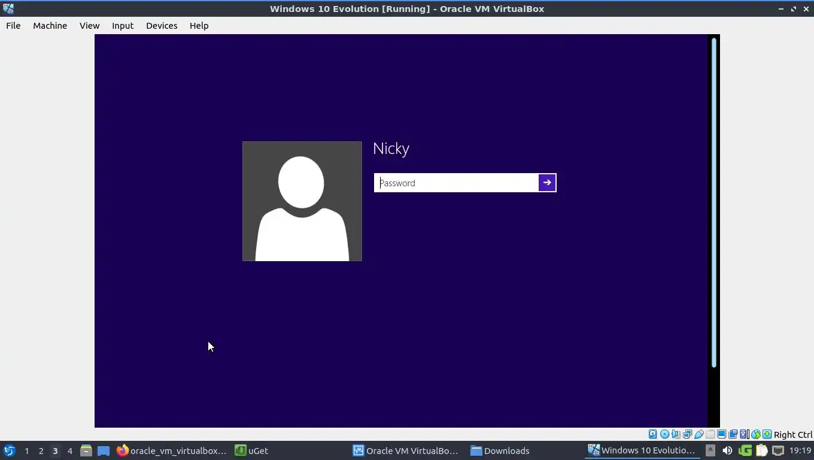Switch to workspace 3 in the pager
814x460 pixels.
(x=55, y=450)
